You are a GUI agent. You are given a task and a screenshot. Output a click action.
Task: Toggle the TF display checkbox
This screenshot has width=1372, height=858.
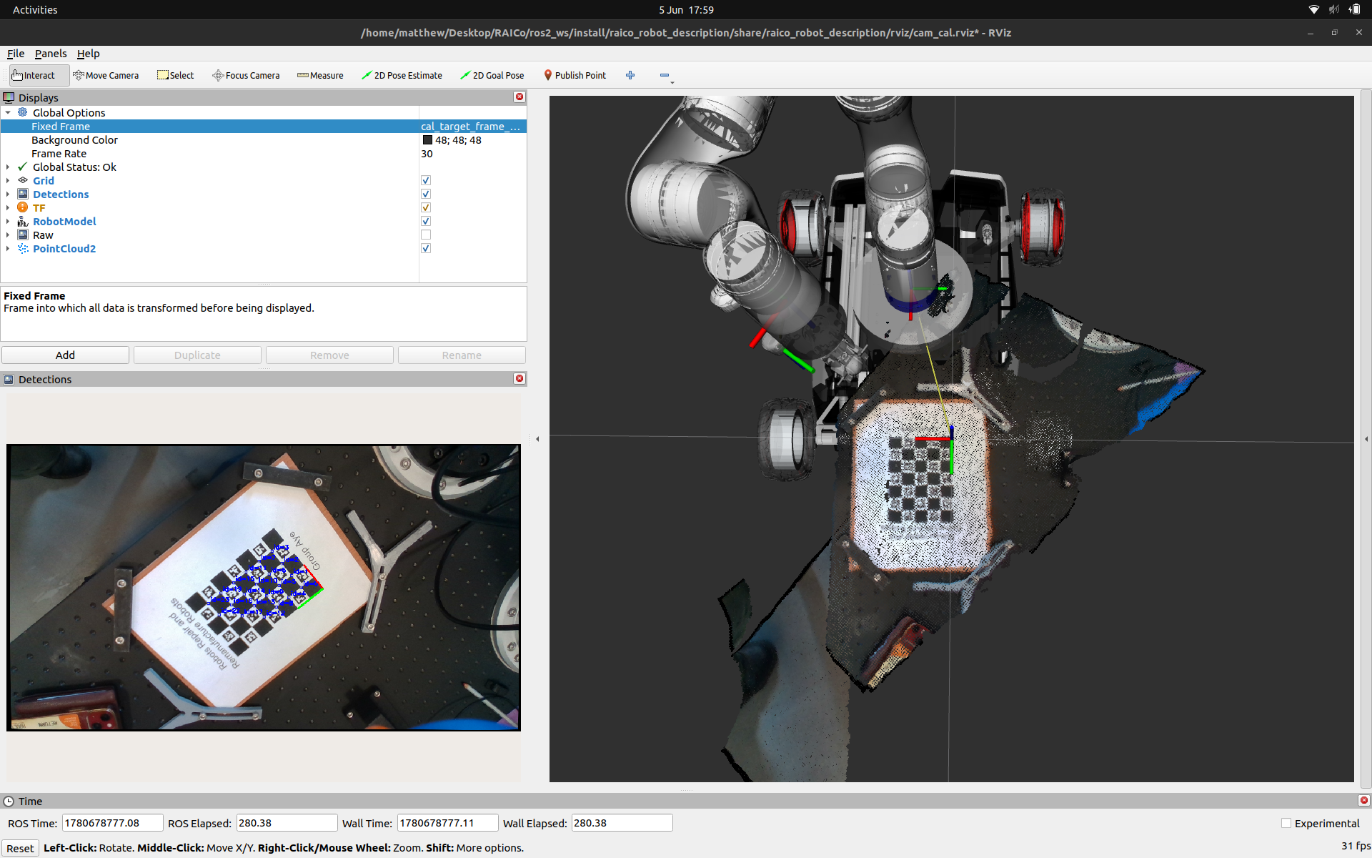click(426, 207)
